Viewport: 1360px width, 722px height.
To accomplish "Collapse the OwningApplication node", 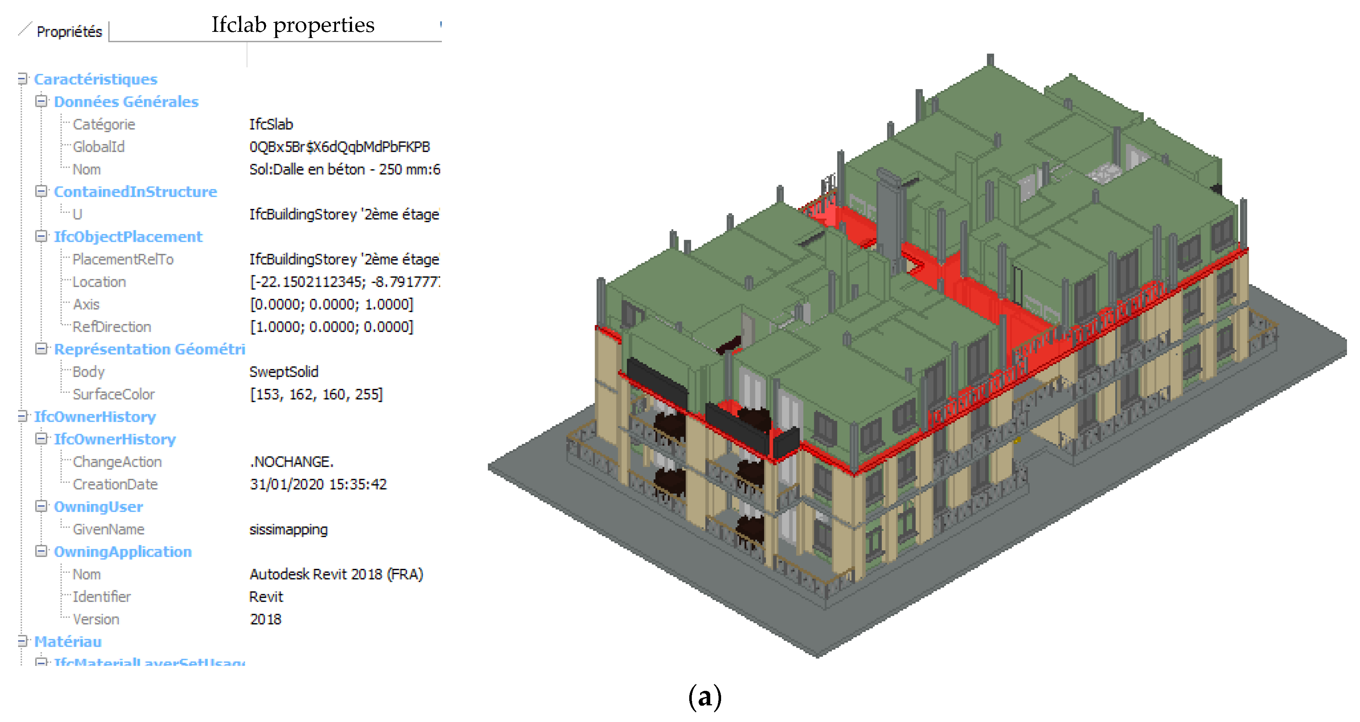I will tap(41, 551).
